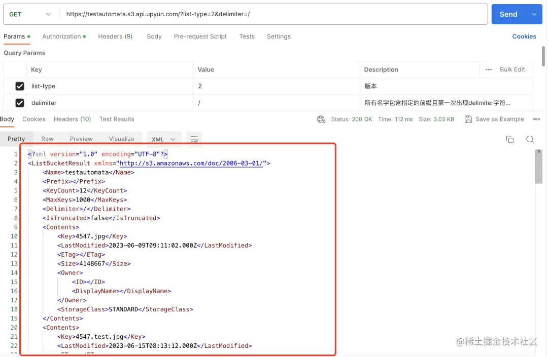Click the 版本 description cell
The height and width of the screenshot is (357, 548).
coord(446,86)
